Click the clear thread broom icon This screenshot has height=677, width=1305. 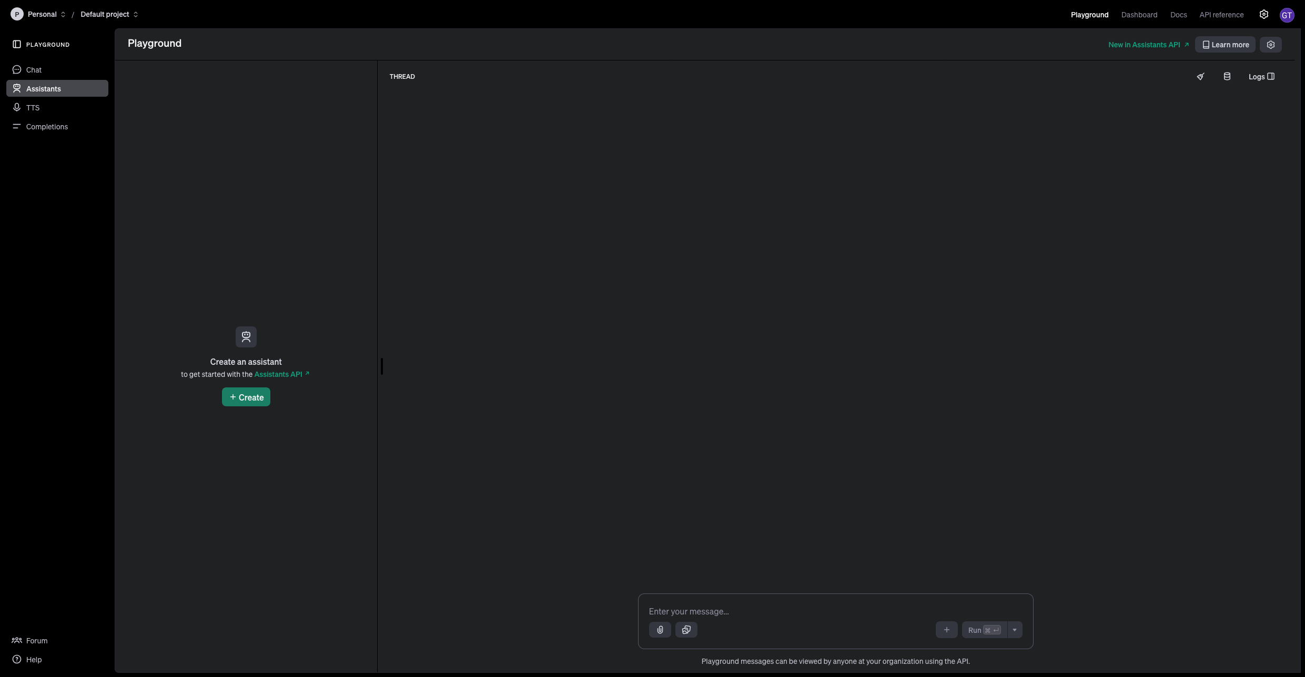pyautogui.click(x=1200, y=77)
